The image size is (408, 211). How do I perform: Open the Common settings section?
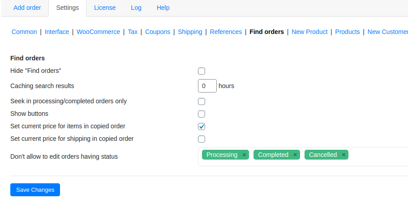24,32
